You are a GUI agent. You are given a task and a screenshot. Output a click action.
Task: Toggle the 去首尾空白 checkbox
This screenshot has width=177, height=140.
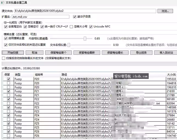click(x=6, y=27)
